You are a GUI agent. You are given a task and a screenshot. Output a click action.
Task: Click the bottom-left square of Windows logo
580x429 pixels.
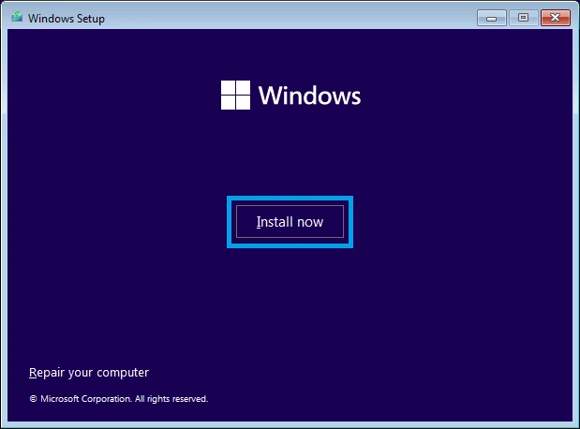[x=228, y=102]
